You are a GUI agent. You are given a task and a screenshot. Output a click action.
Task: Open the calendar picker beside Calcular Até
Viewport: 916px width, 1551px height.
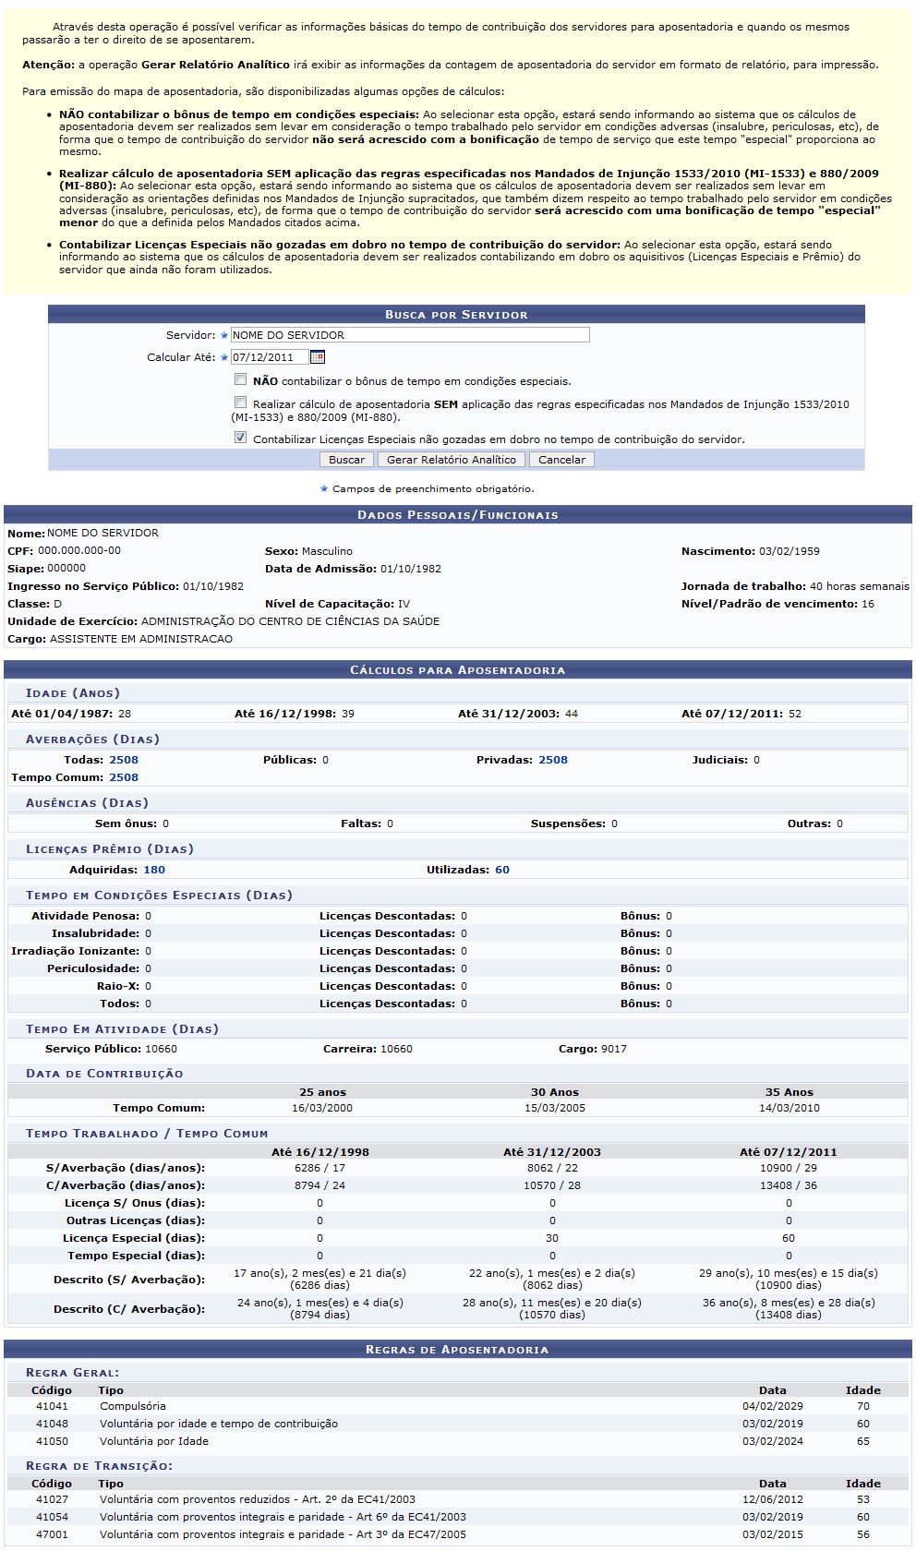click(318, 357)
